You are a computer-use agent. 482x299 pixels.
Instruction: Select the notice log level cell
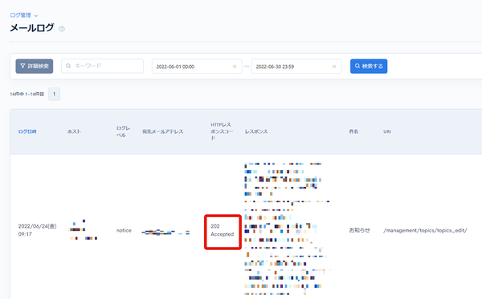(x=124, y=230)
